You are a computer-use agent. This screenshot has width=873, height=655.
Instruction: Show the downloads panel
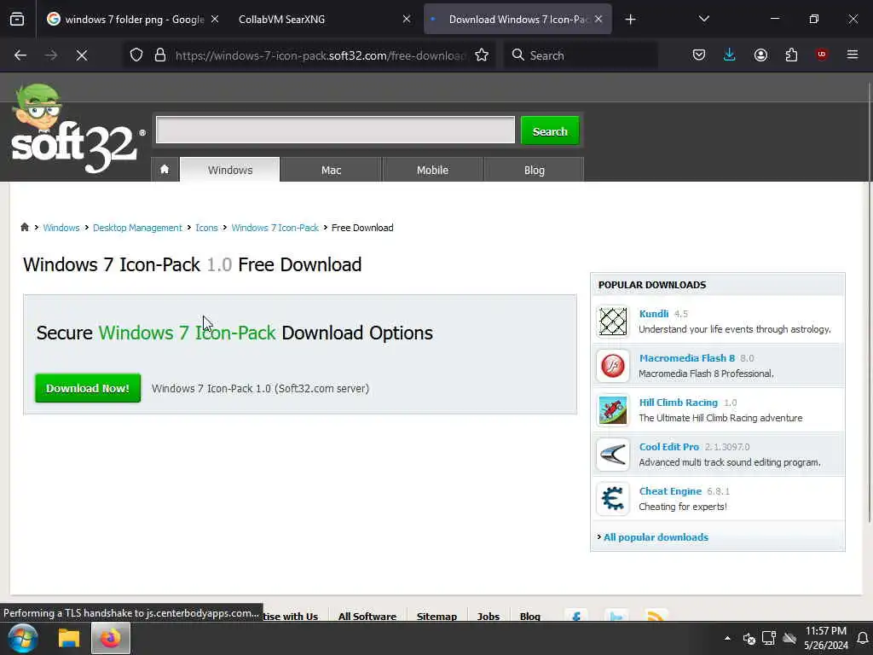730,55
